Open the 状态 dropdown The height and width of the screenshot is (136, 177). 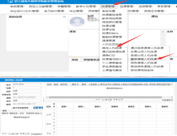pyautogui.click(x=27, y=101)
